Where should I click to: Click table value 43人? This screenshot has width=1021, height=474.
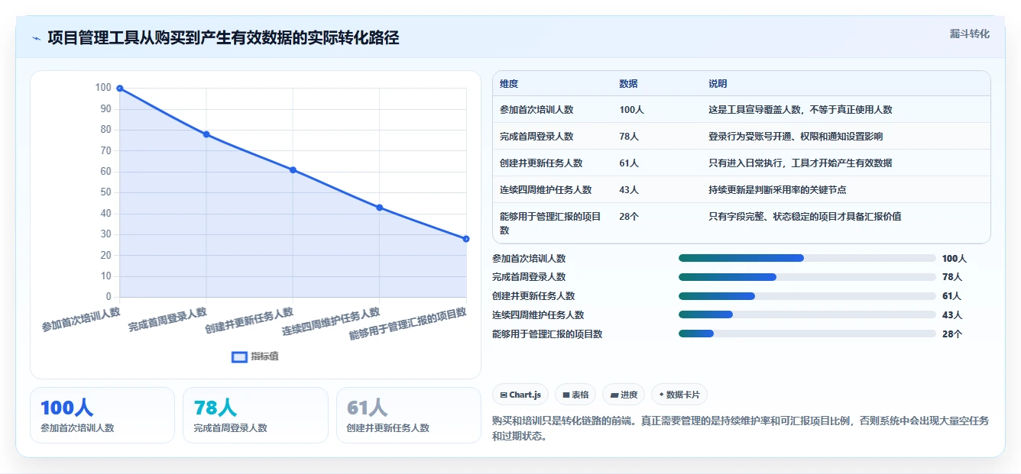pyautogui.click(x=629, y=190)
